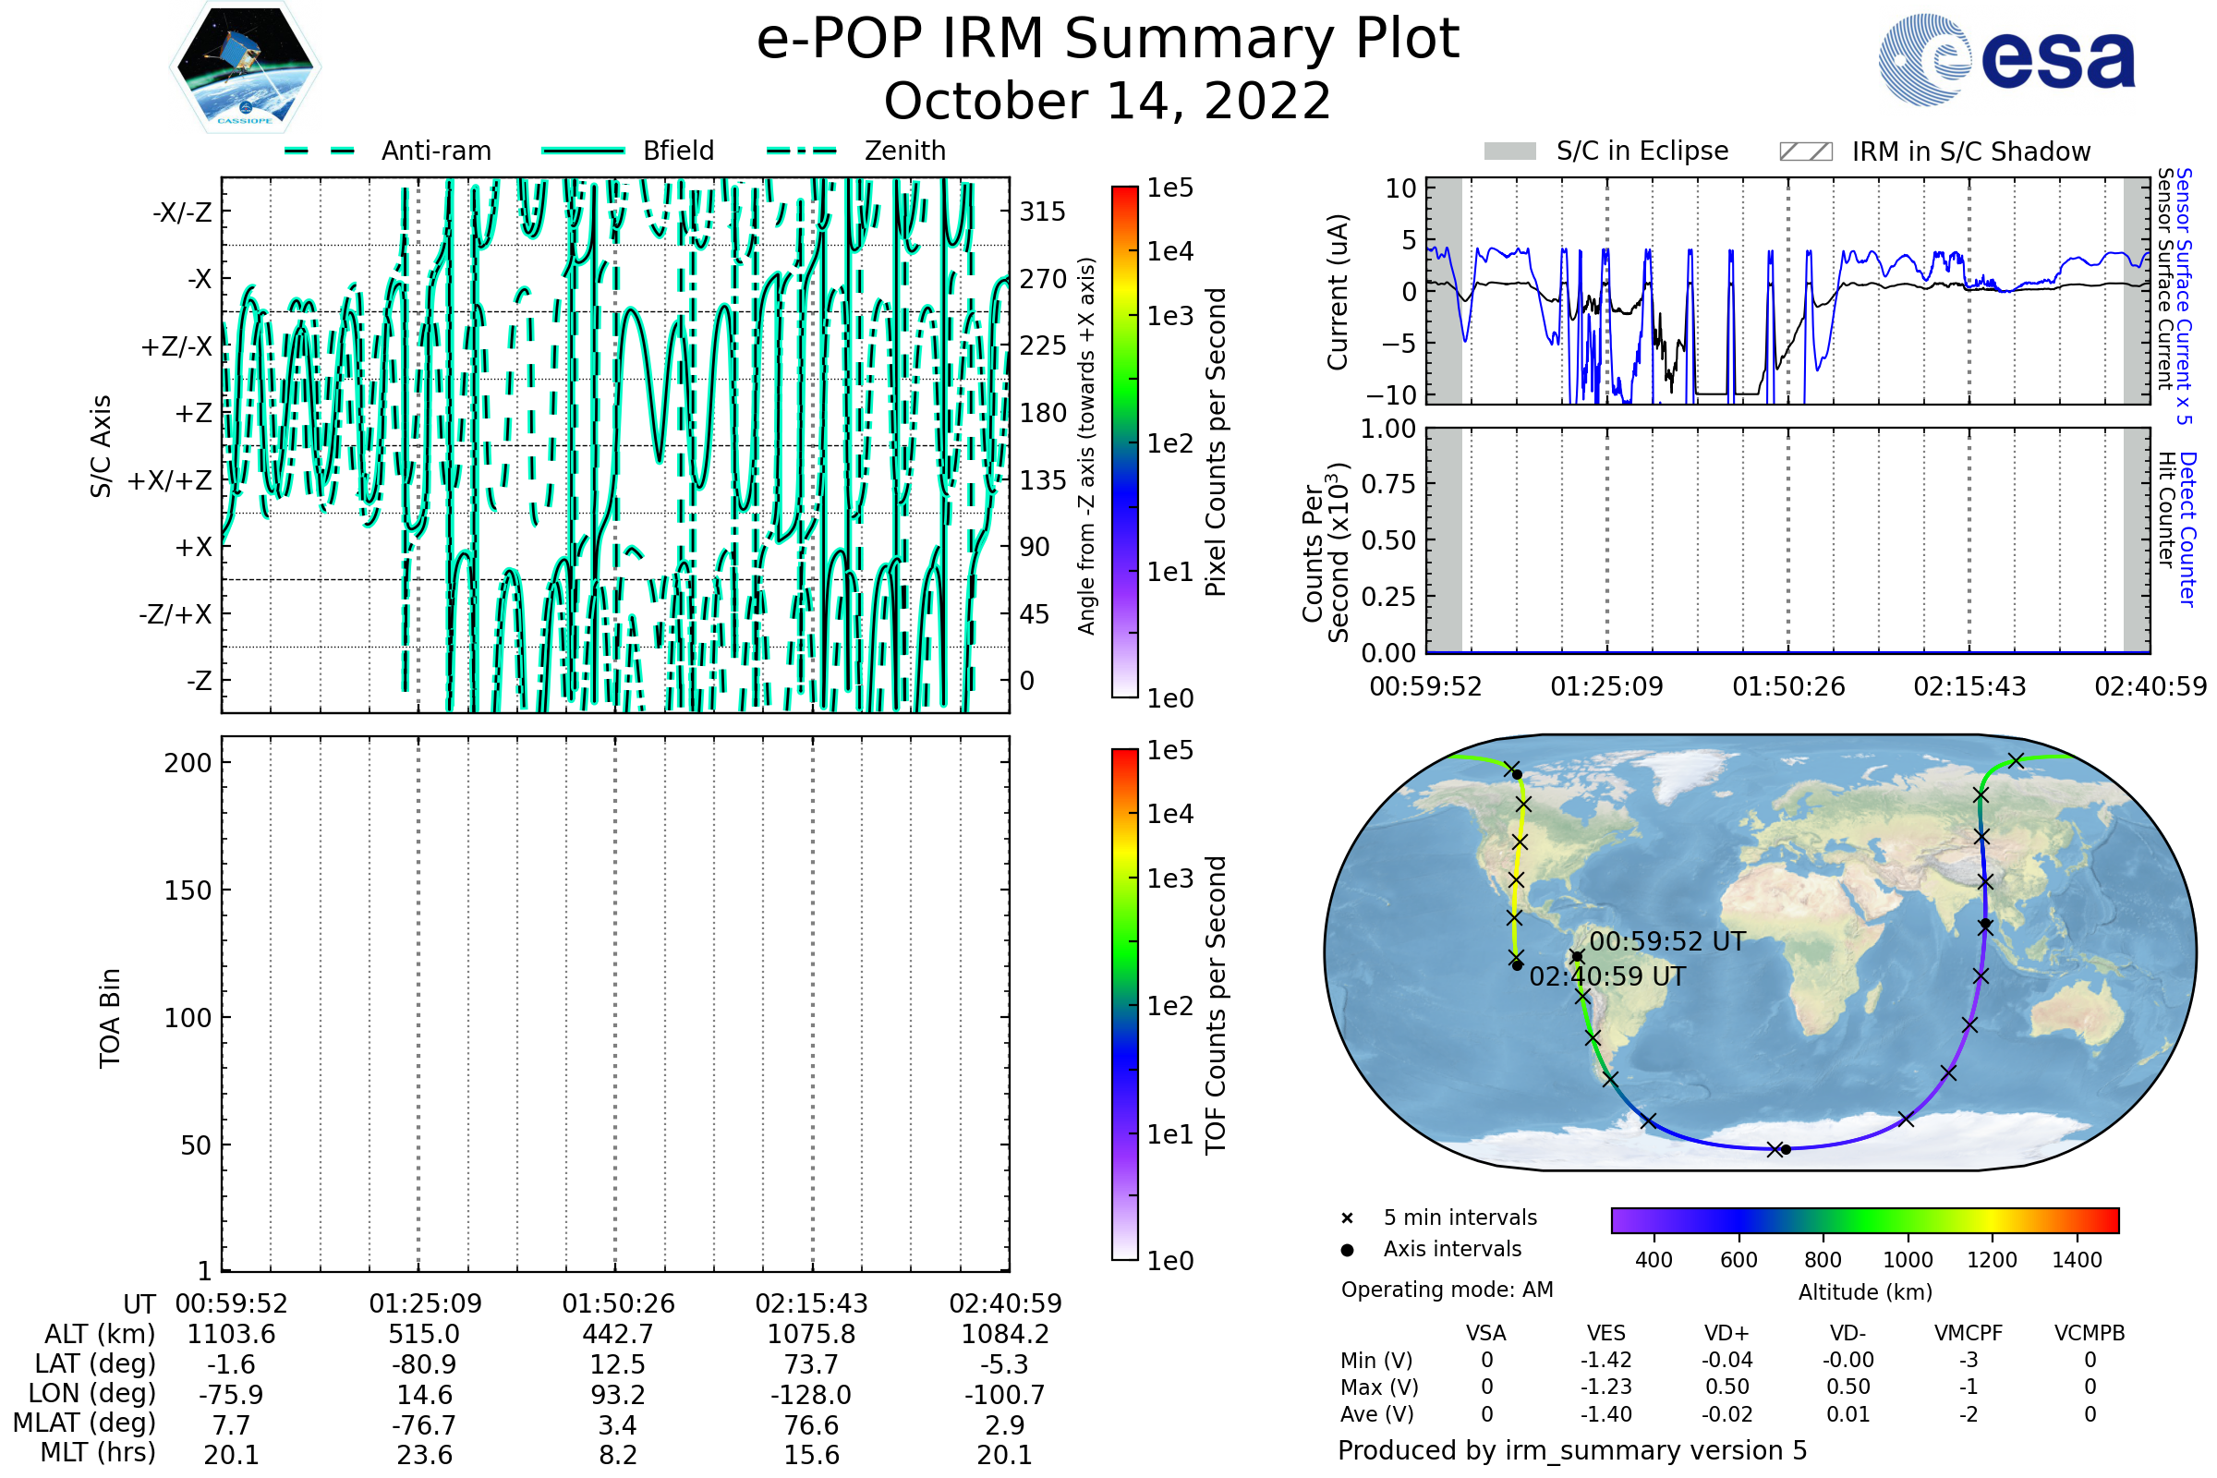Viewport: 2217px width, 1478px height.
Task: Click the altitude value 515.0
Action: (424, 1334)
